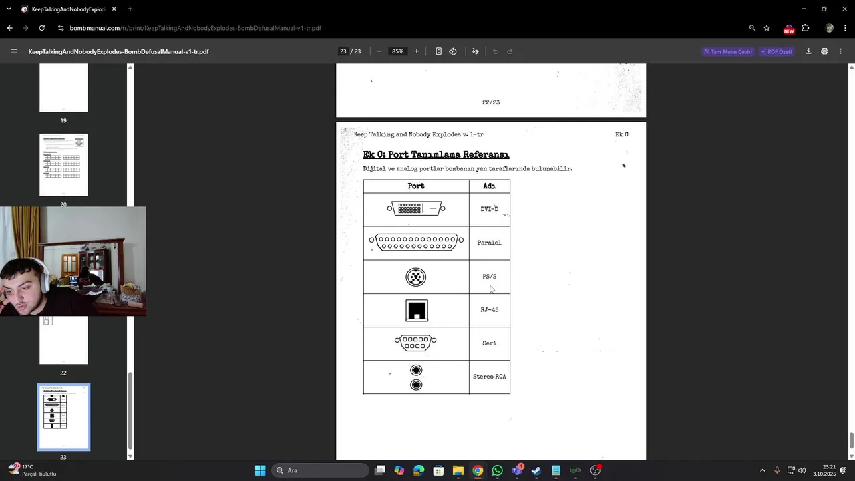
Task: Click the DVI-D port diagram
Action: pyautogui.click(x=416, y=208)
